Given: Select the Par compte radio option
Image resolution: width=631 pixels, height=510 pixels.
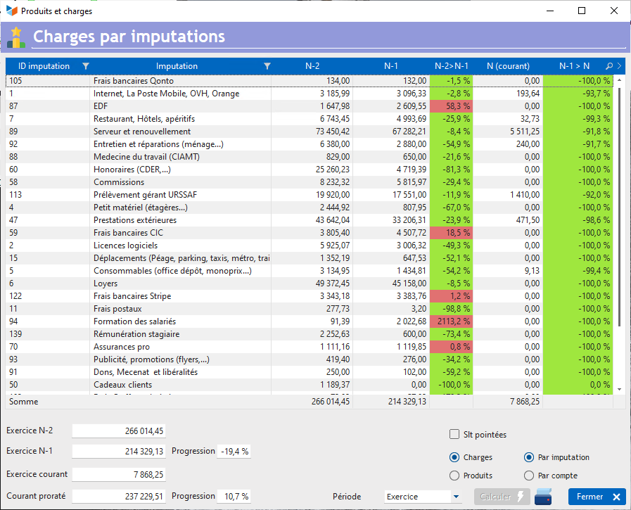Looking at the screenshot, I should coord(529,476).
